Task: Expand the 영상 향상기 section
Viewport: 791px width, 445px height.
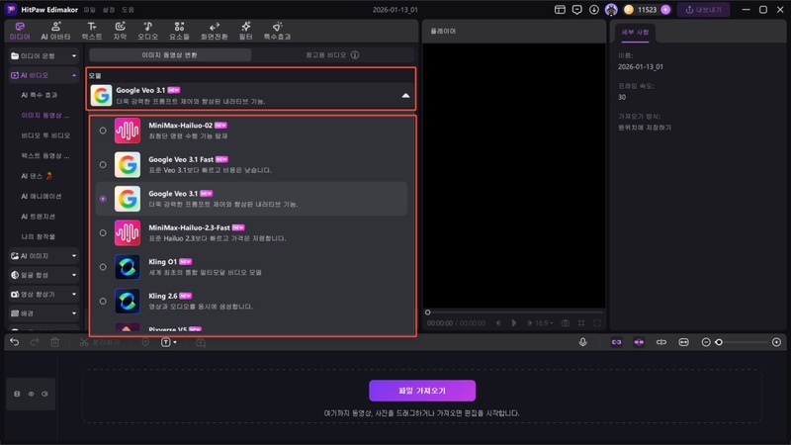Action: click(x=73, y=294)
